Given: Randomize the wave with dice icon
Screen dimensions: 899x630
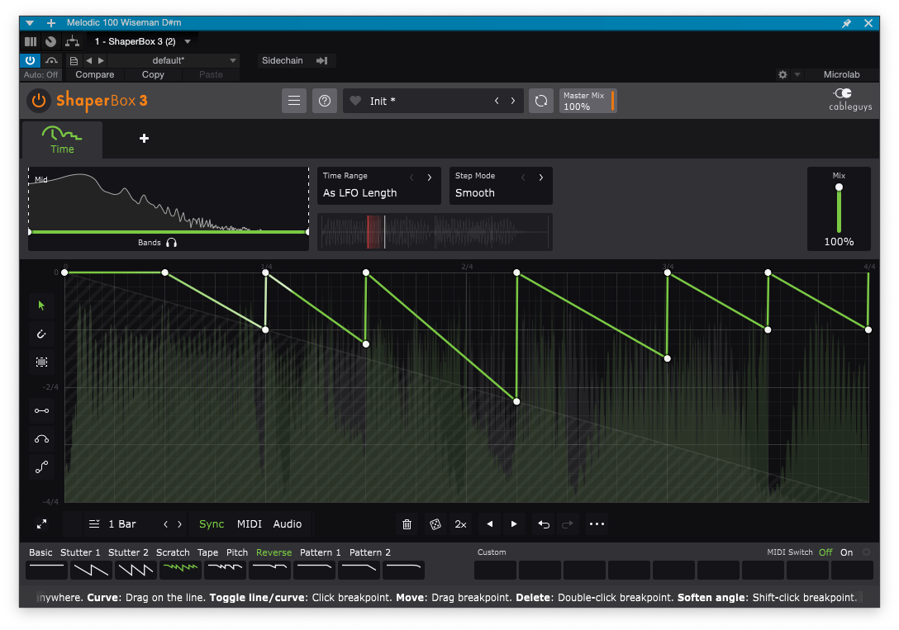Looking at the screenshot, I should tap(435, 524).
